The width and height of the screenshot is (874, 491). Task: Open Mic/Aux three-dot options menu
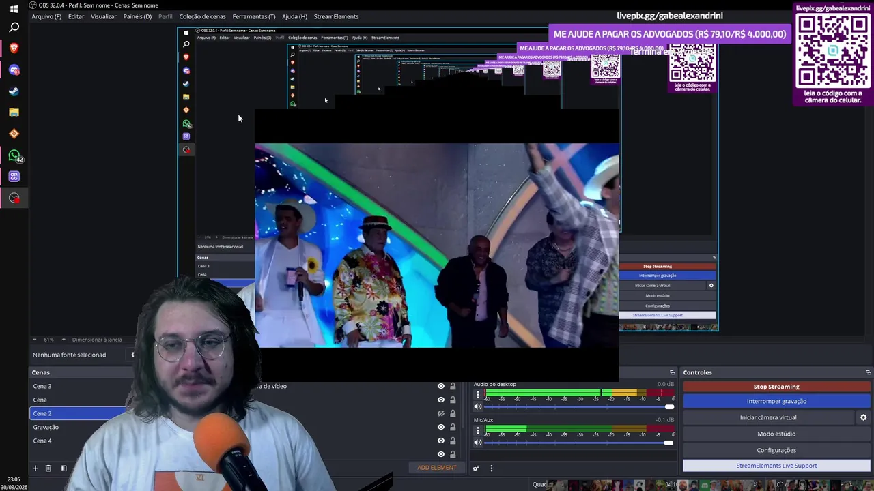(x=478, y=431)
